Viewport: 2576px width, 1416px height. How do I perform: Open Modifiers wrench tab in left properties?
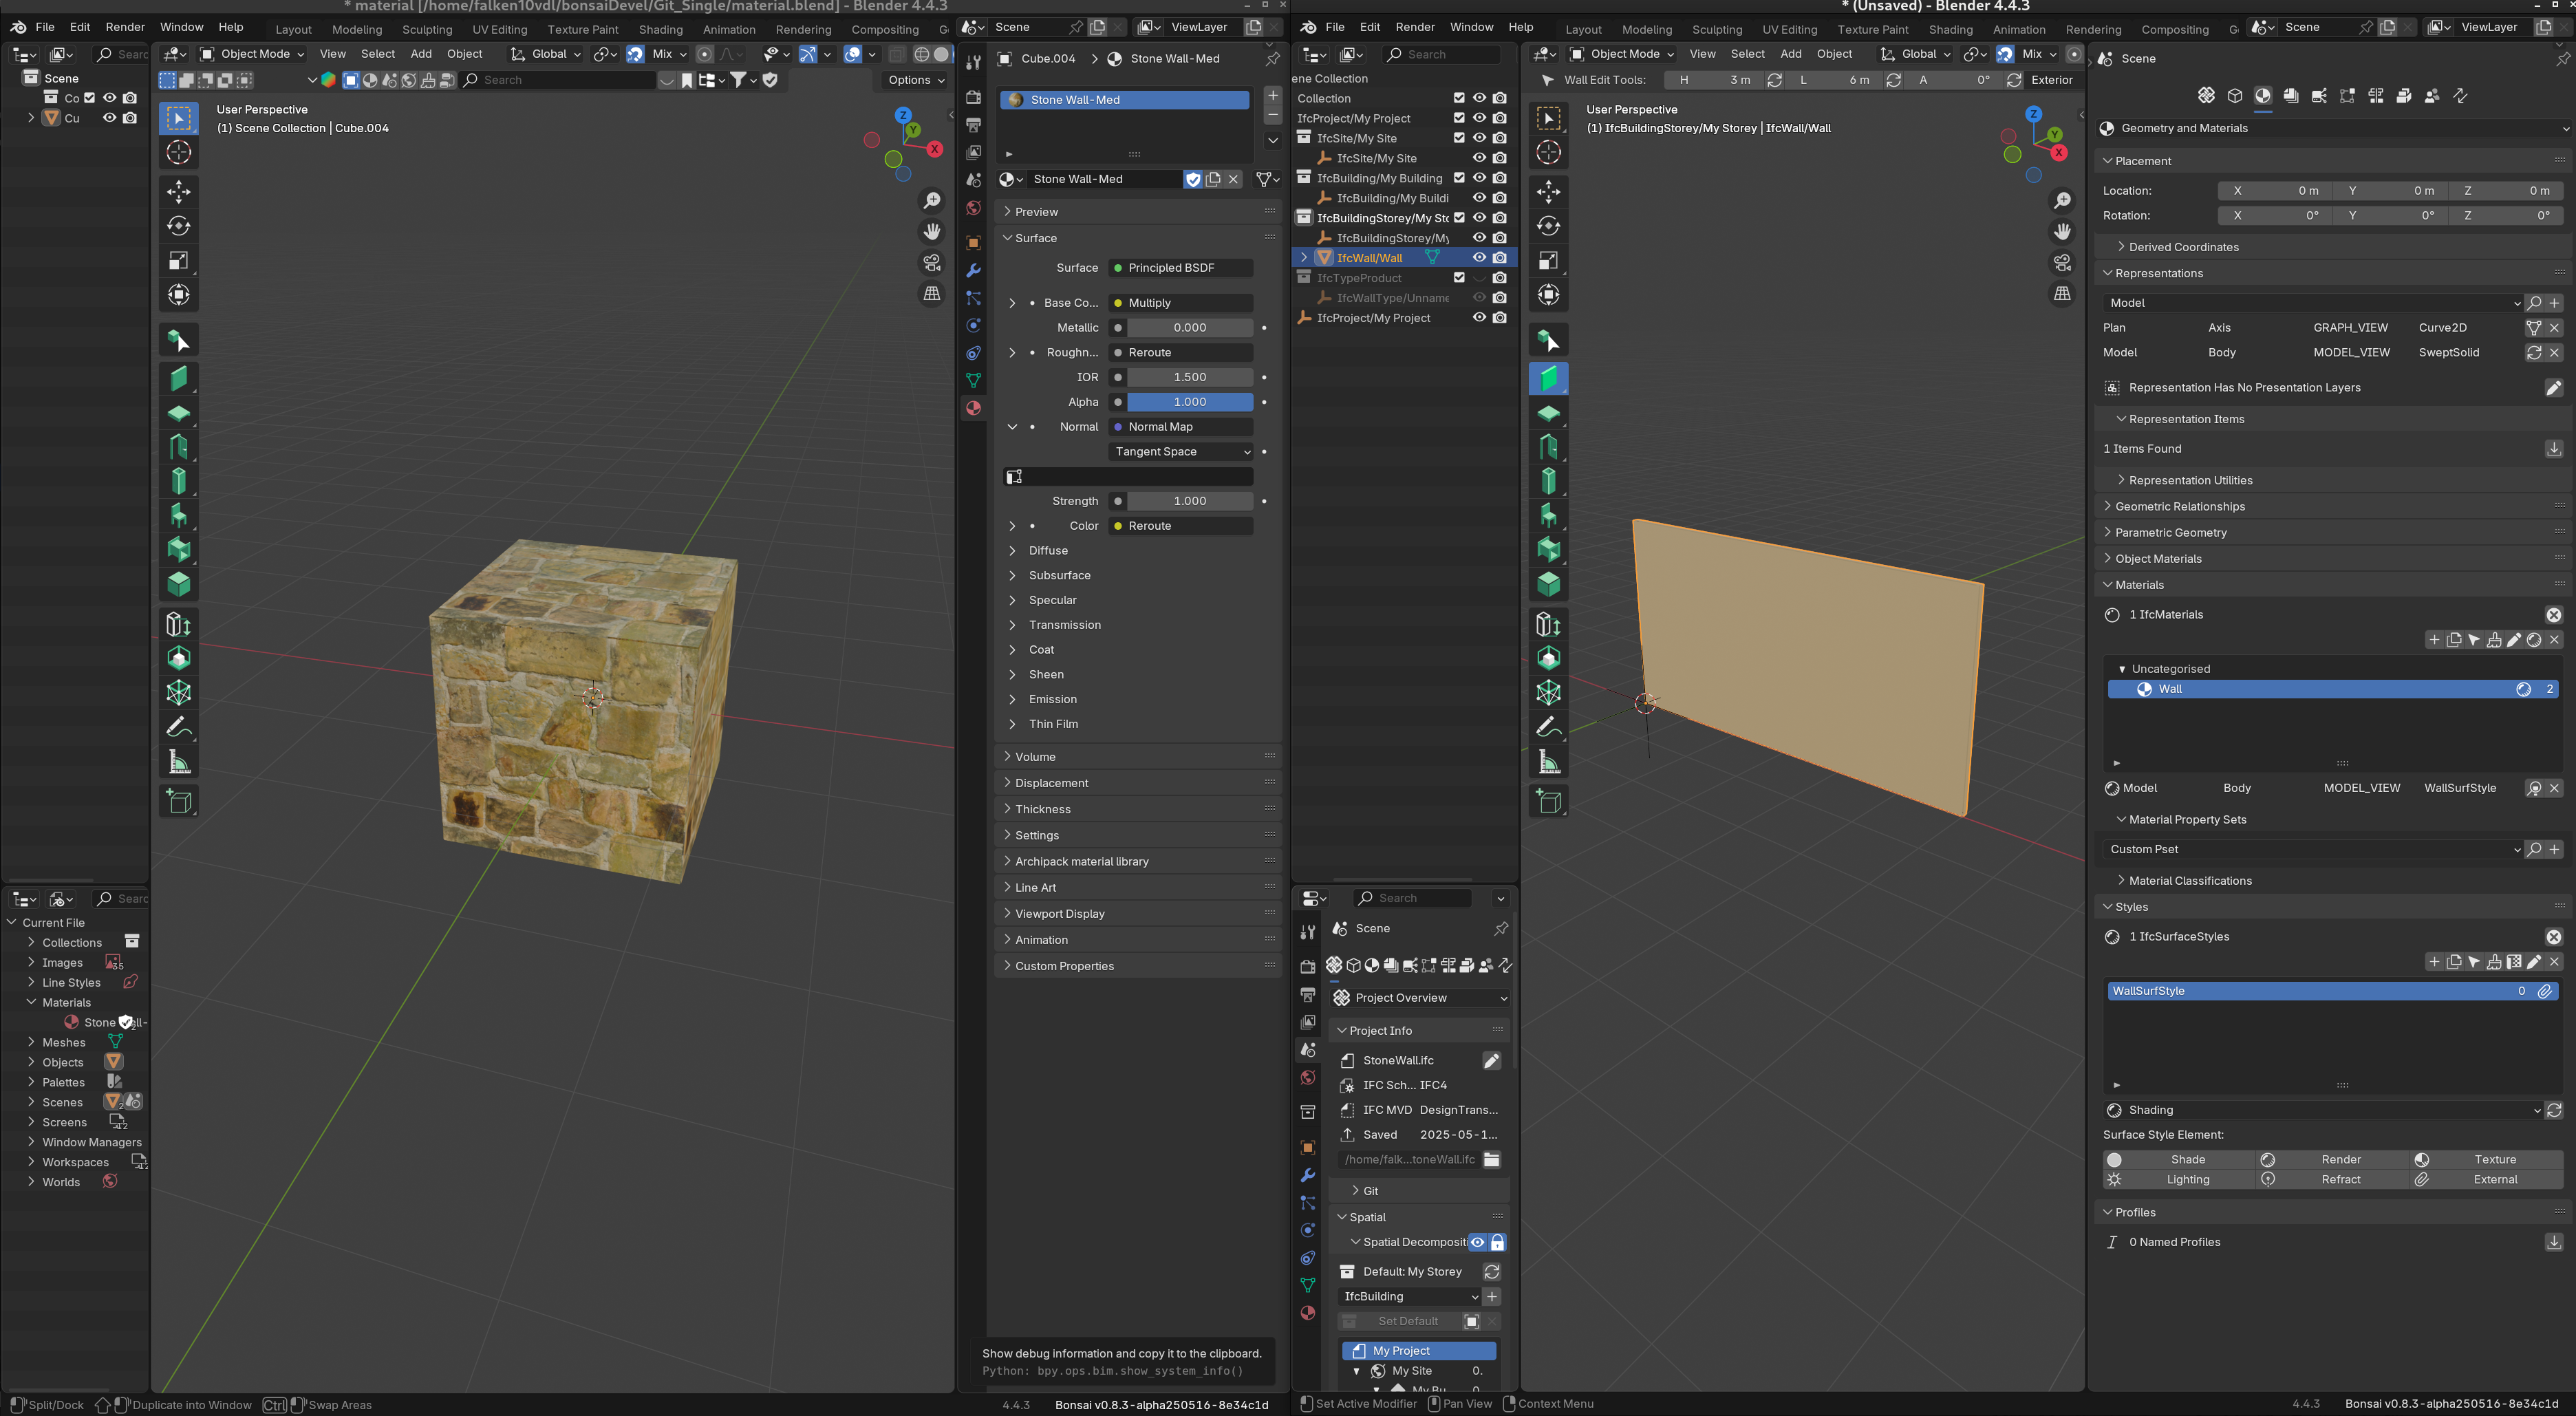point(973,270)
